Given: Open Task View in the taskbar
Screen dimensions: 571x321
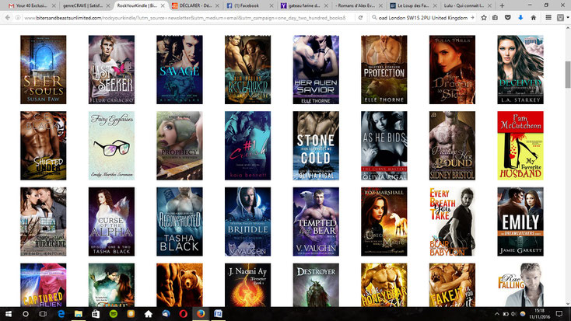Looking at the screenshot, I should click(x=43, y=314).
